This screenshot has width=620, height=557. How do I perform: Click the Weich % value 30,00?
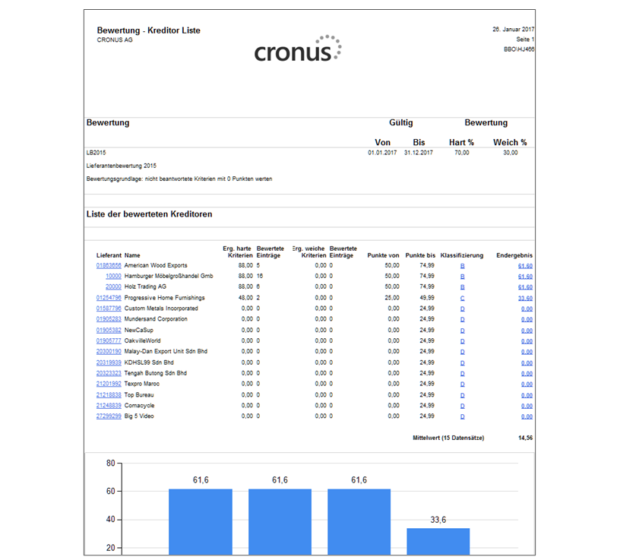tap(510, 153)
